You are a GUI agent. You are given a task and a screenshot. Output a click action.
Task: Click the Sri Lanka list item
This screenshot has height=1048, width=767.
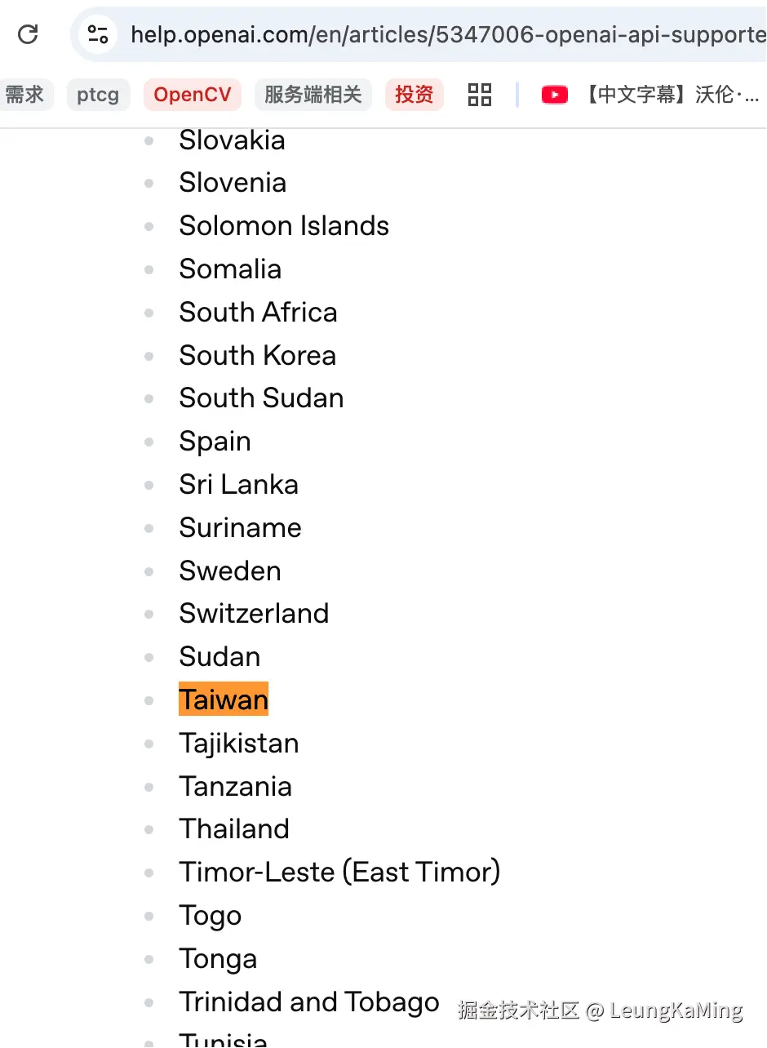pos(238,484)
